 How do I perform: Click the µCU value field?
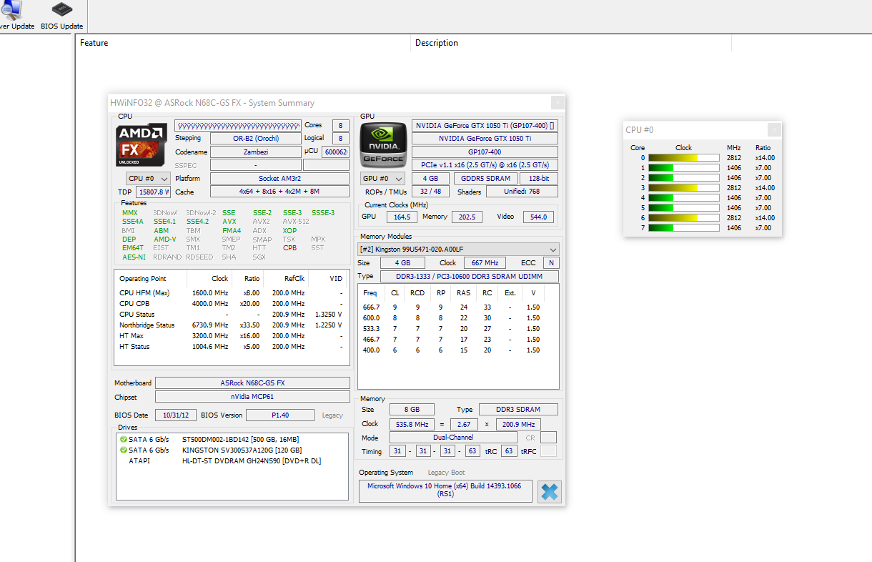coord(335,152)
